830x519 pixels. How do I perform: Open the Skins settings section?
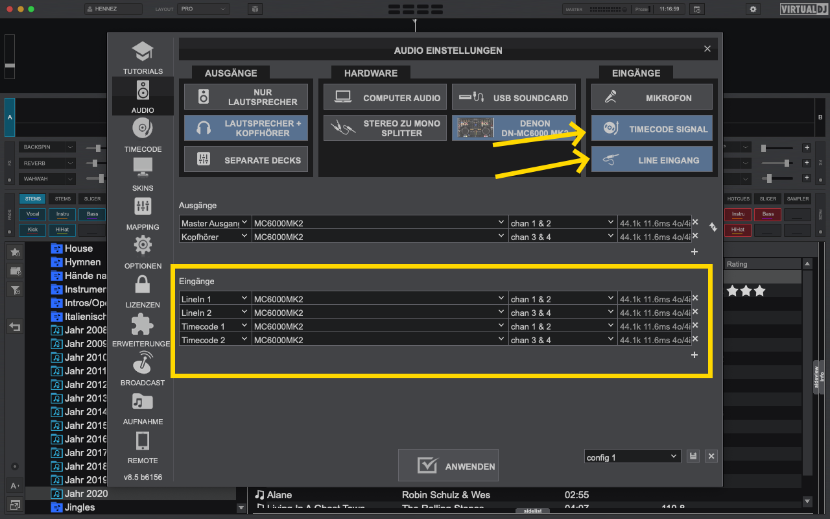point(143,175)
